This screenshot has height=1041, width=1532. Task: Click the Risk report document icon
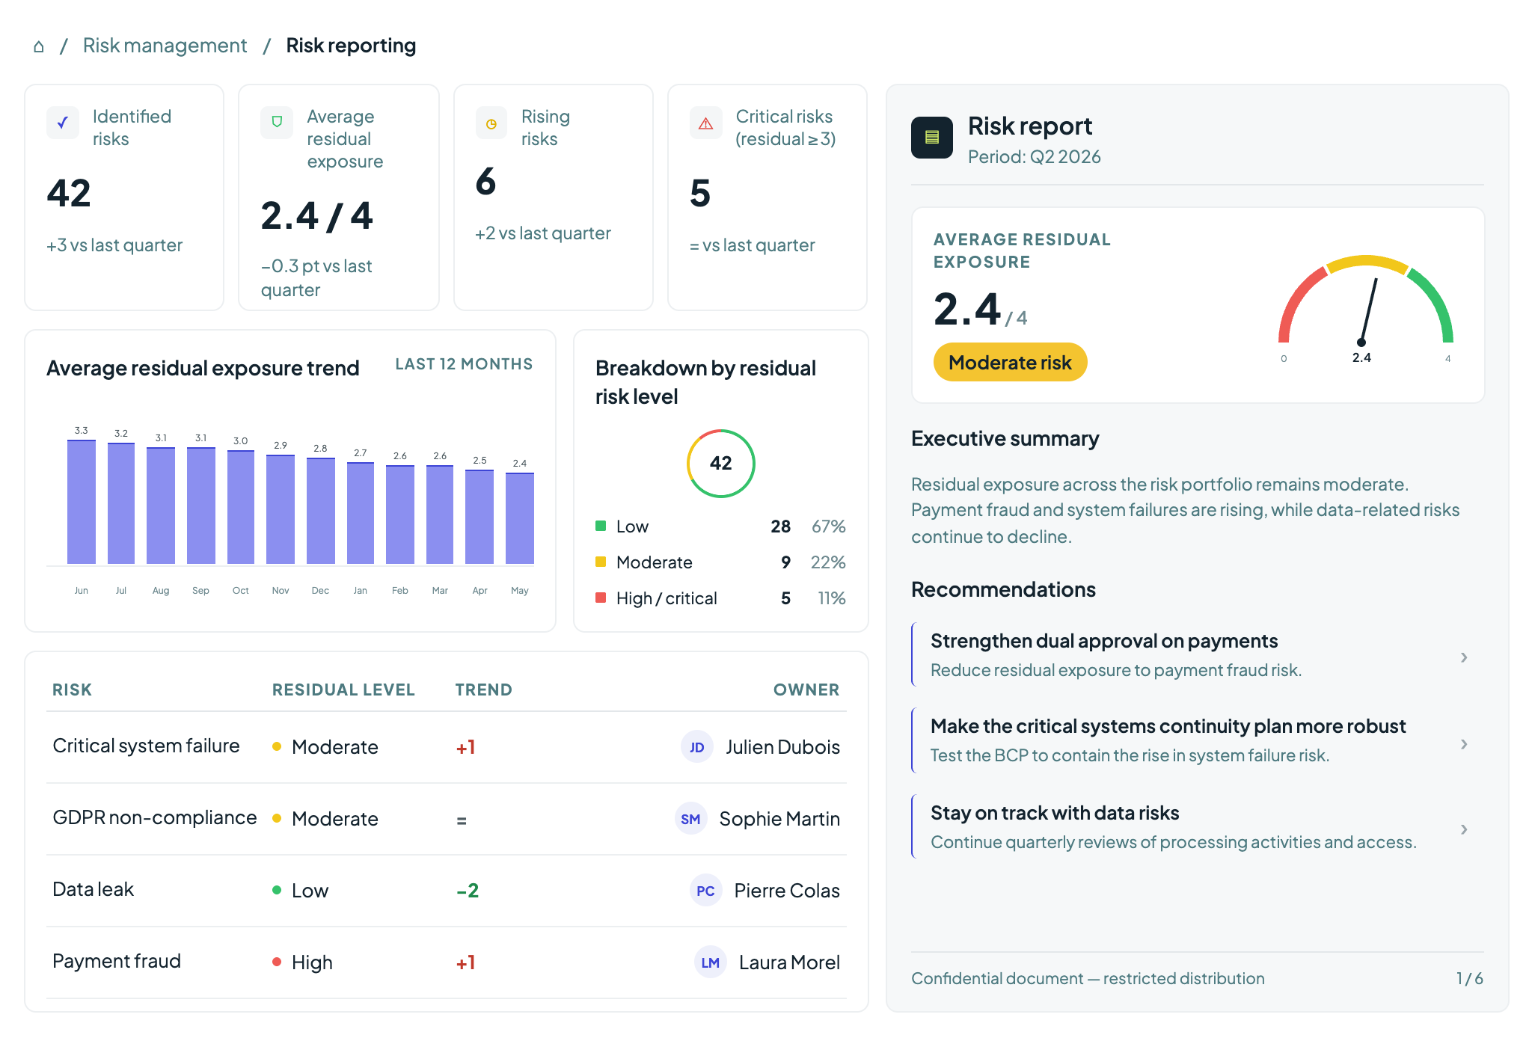932,138
